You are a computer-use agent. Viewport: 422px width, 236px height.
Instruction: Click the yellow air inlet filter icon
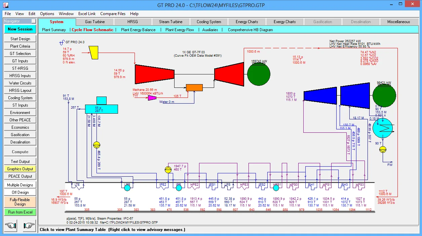click(93, 52)
